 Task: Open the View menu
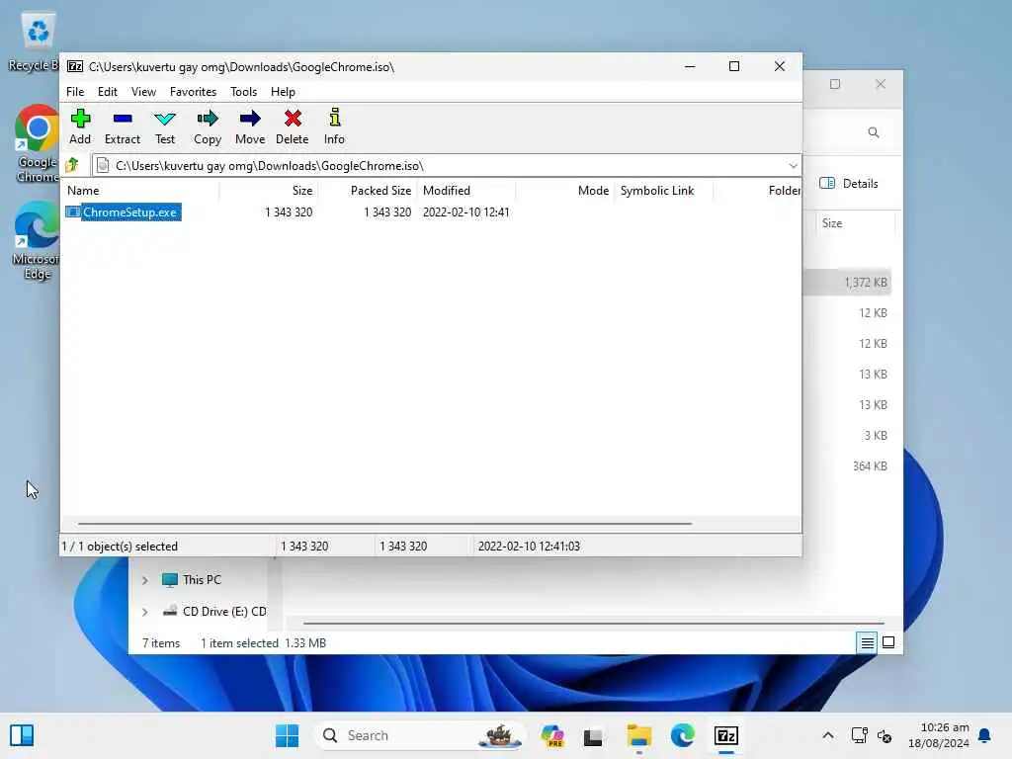tap(143, 92)
